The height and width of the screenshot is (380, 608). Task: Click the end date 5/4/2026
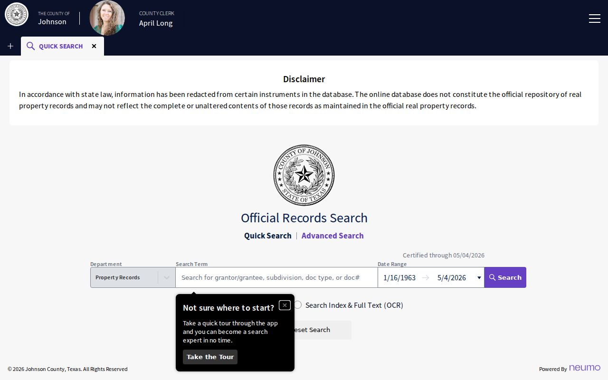pyautogui.click(x=452, y=277)
